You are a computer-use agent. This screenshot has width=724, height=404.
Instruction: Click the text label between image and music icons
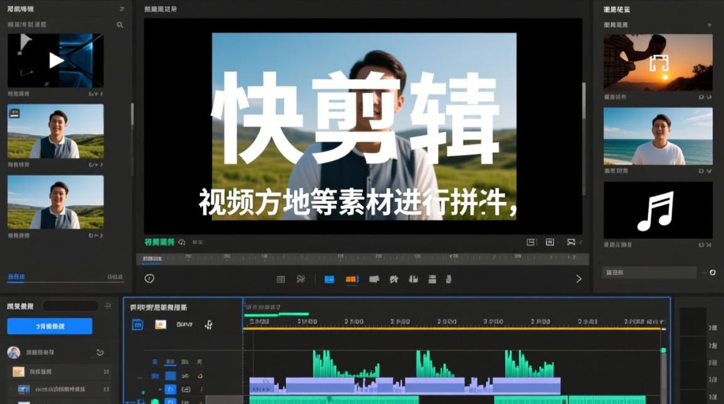185,324
